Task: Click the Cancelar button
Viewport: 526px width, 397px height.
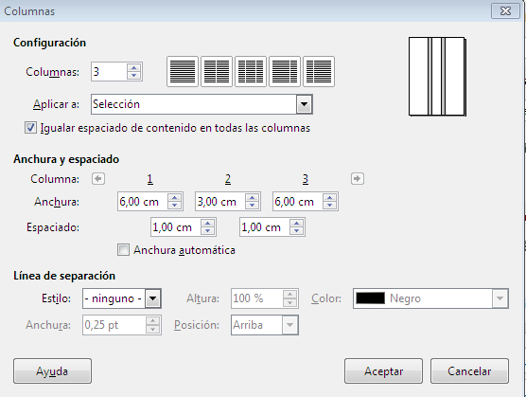Action: click(469, 370)
